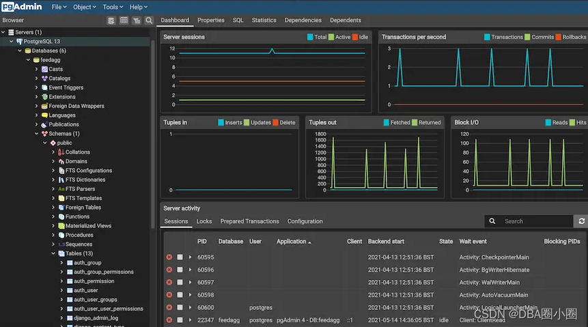
Task: Switch to the SQL tab
Action: (x=238, y=20)
